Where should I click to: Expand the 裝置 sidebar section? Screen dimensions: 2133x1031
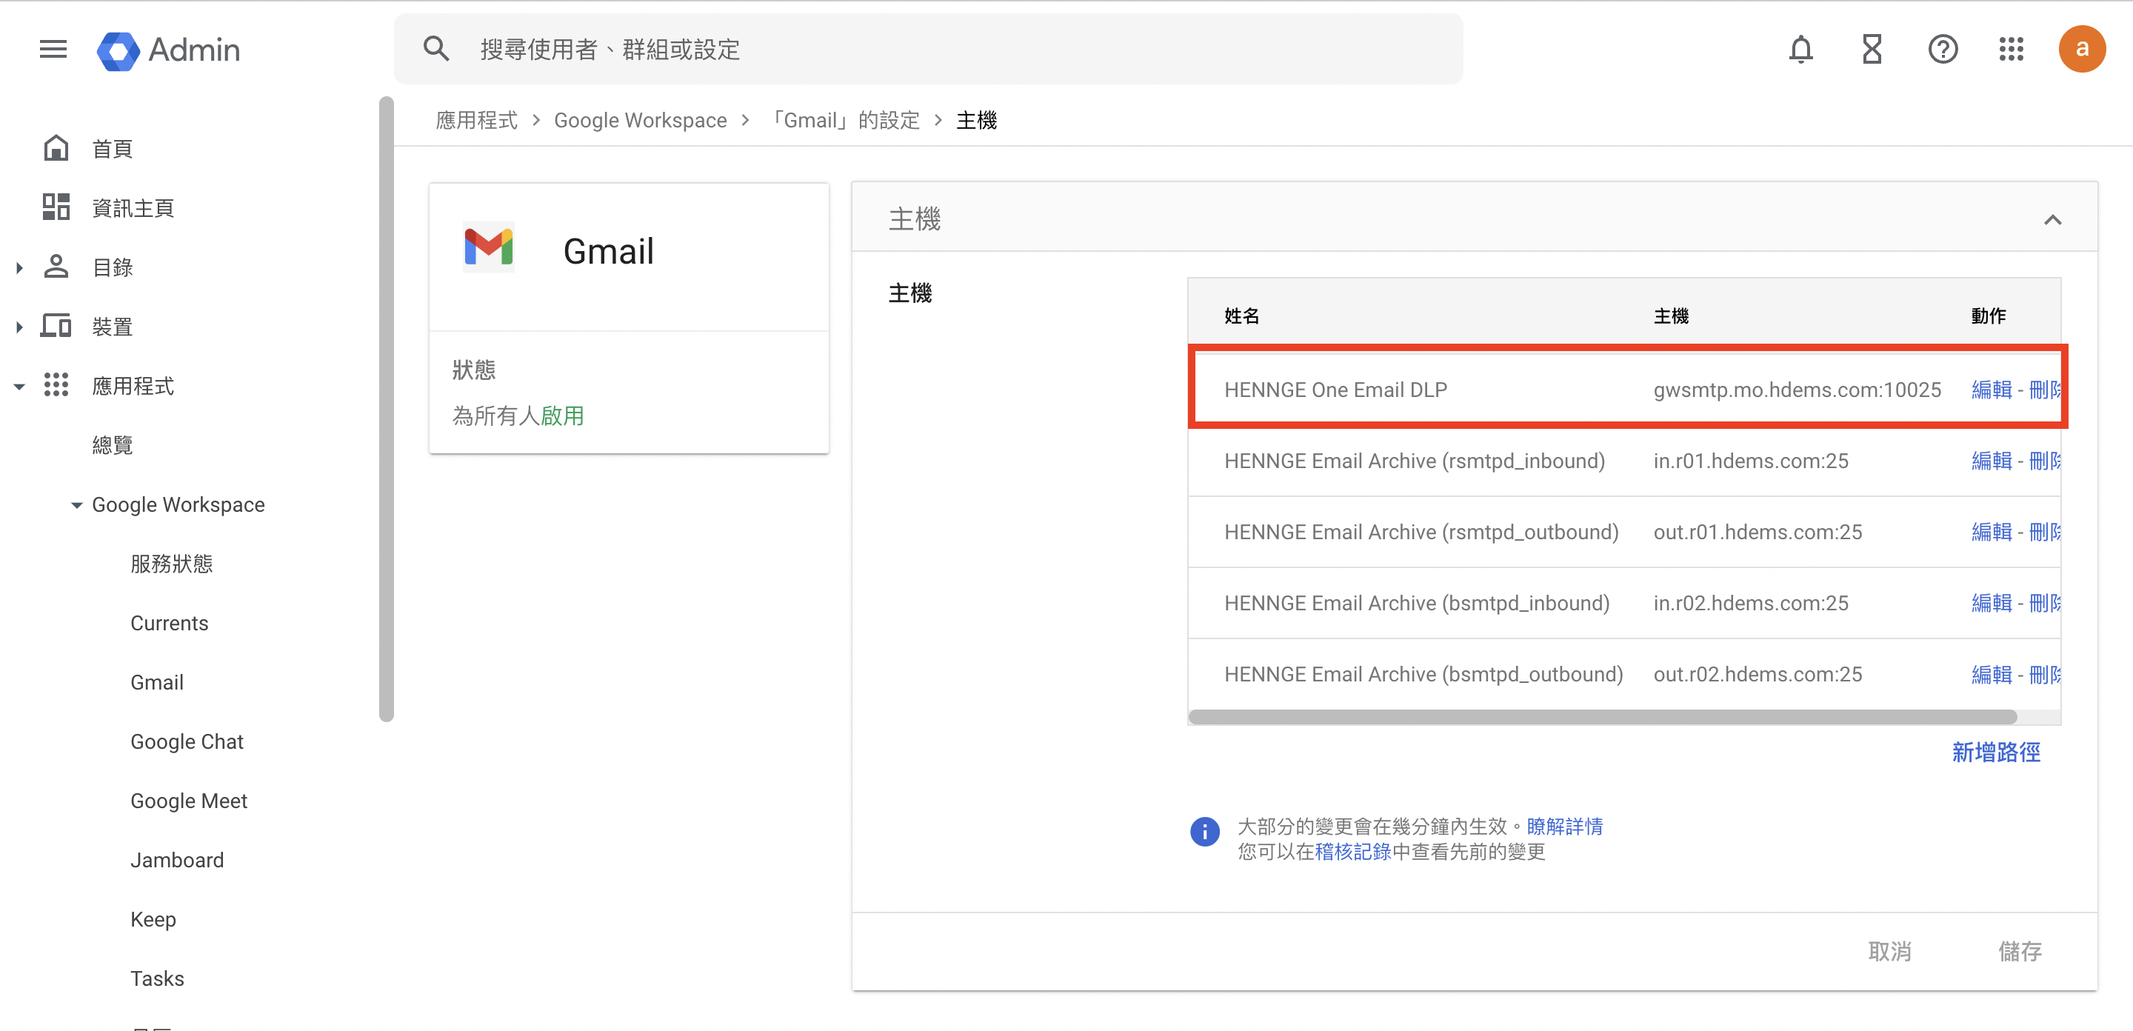click(x=19, y=327)
